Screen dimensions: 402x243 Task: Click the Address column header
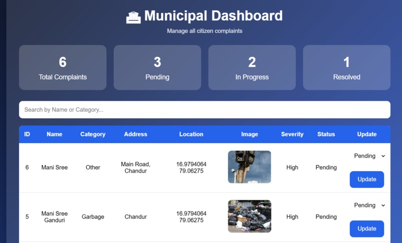click(x=136, y=134)
